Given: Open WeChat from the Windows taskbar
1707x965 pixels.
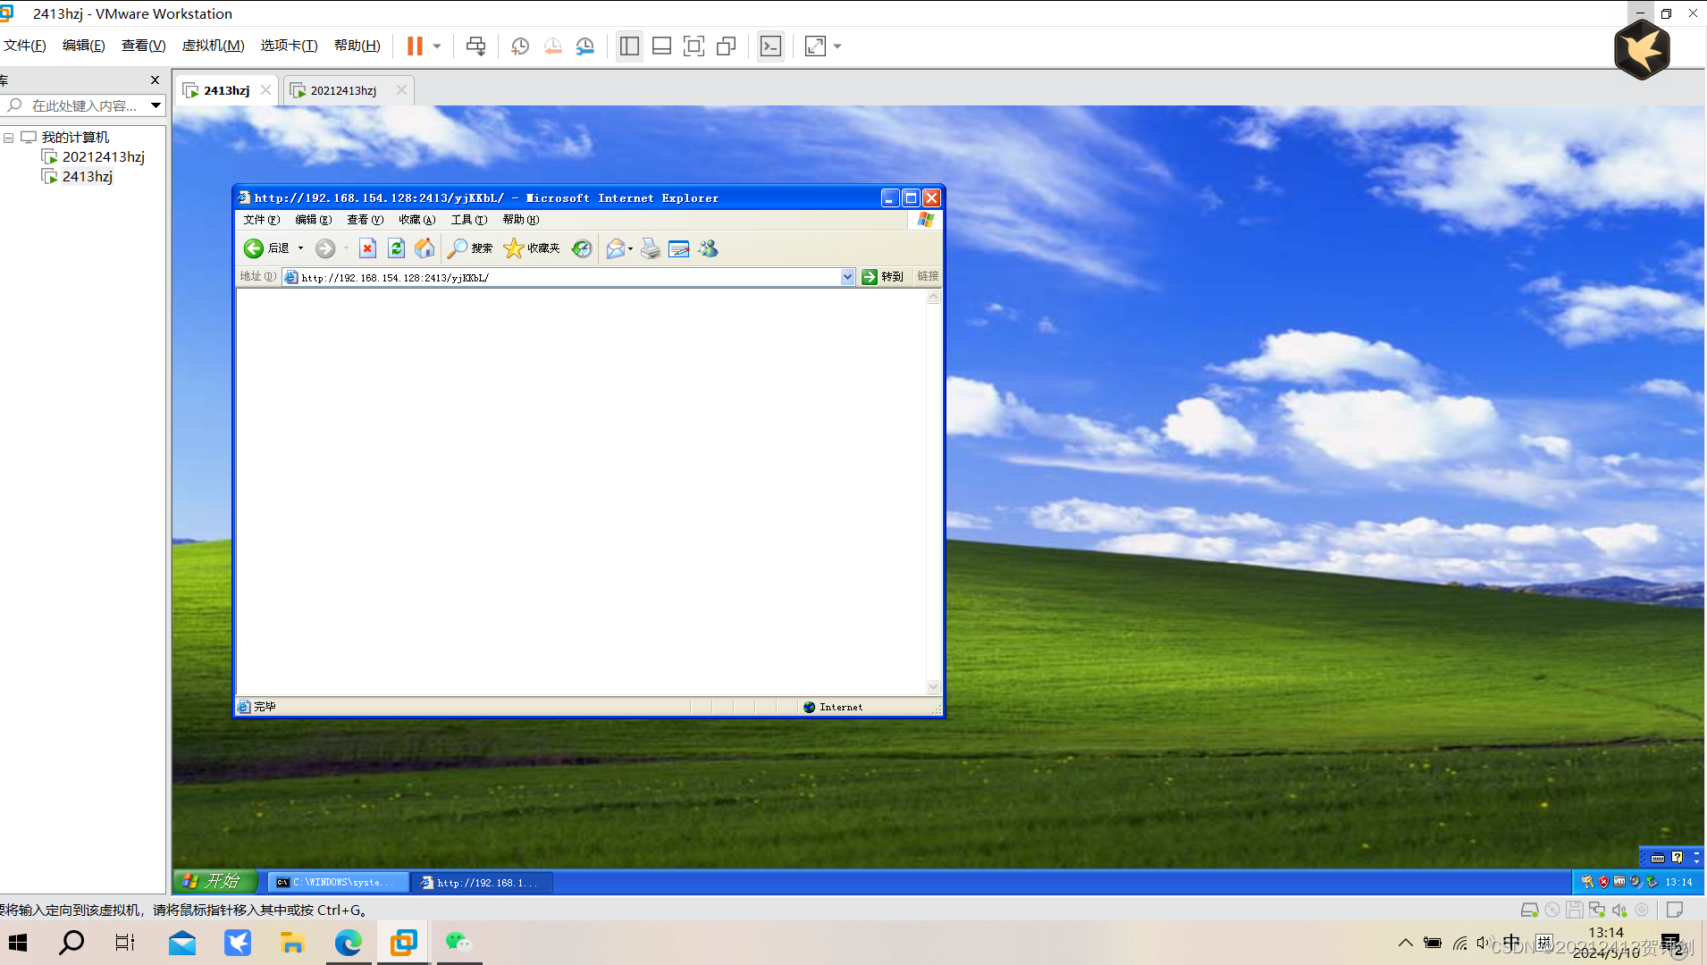Looking at the screenshot, I should click(458, 943).
